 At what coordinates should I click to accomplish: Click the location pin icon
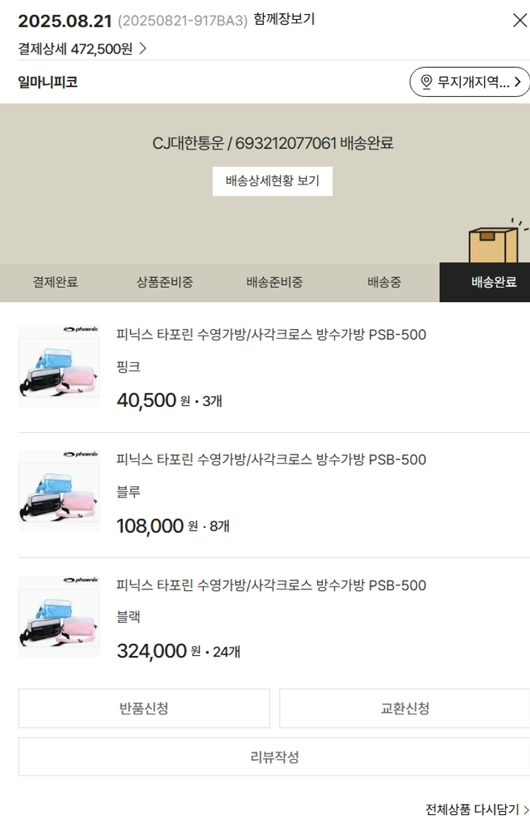click(426, 82)
